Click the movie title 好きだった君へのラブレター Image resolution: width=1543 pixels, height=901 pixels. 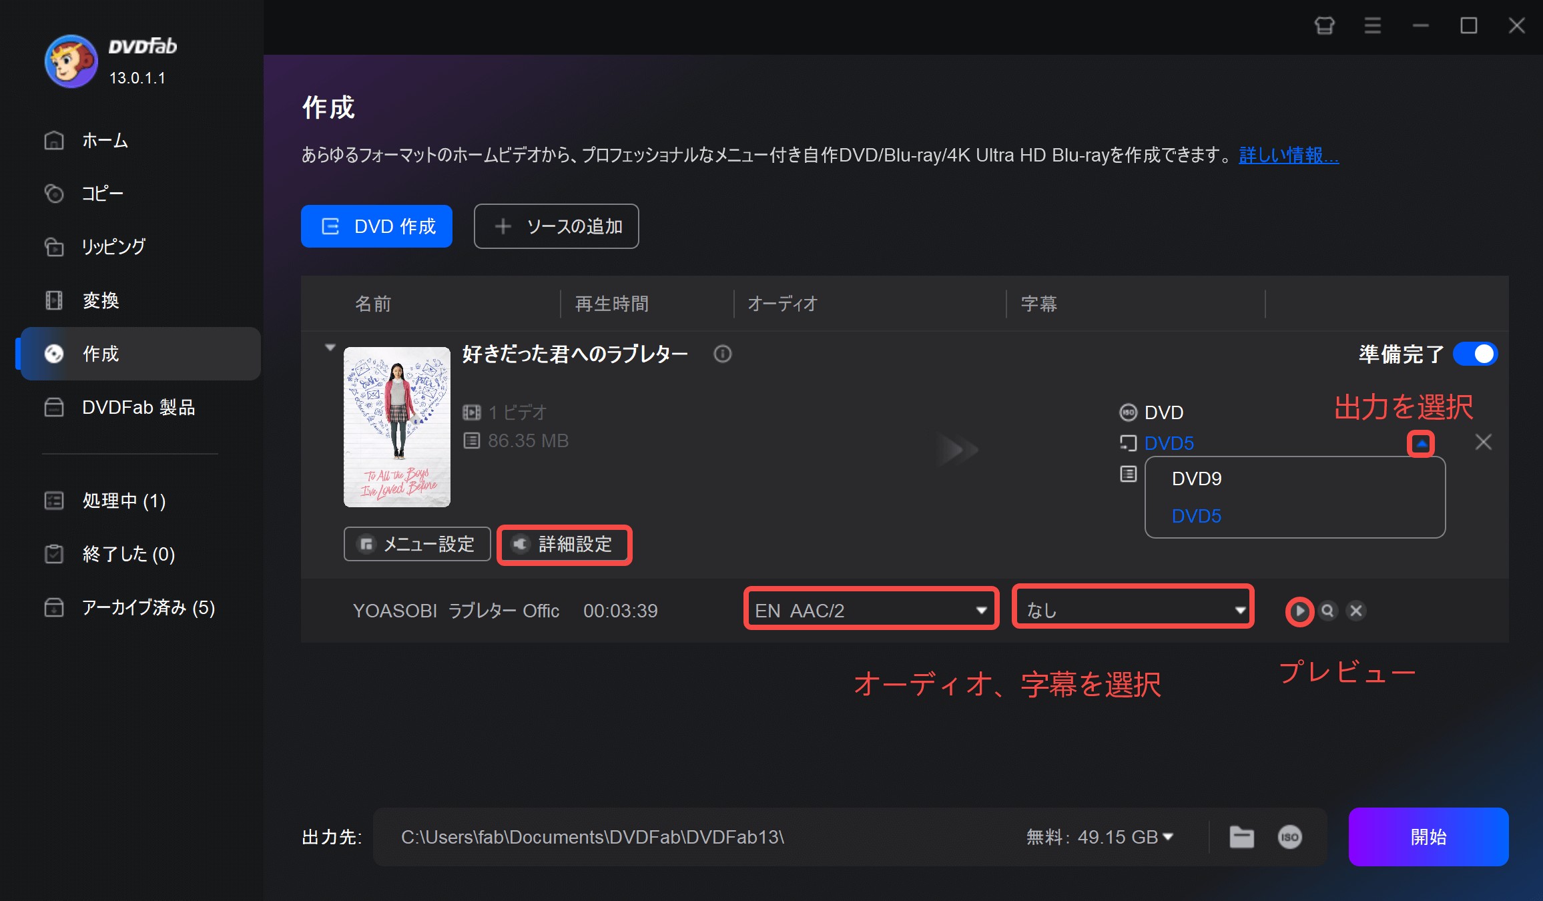(575, 354)
